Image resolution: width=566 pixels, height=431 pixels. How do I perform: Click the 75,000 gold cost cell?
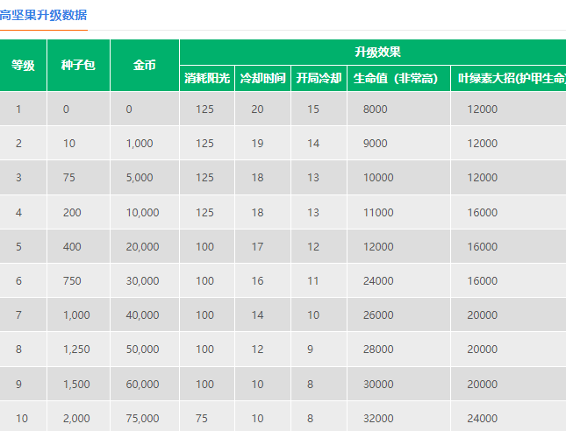tap(145, 418)
